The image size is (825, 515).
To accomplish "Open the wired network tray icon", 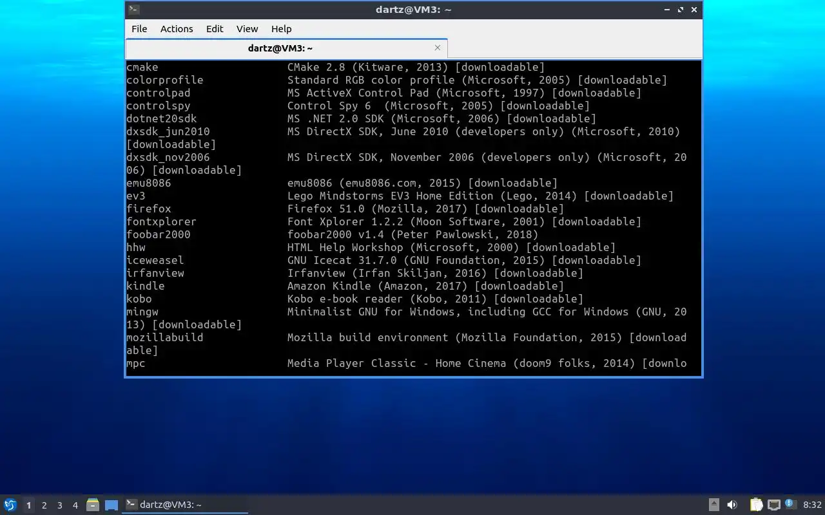I will [774, 505].
